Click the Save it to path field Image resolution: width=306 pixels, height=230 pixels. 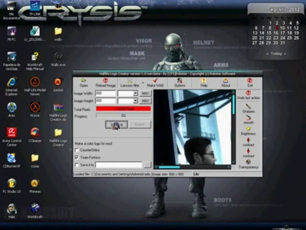pos(119,165)
